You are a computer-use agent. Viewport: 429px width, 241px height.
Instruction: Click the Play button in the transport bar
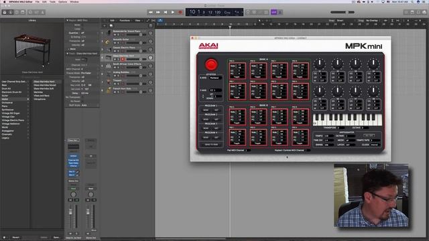[173, 12]
